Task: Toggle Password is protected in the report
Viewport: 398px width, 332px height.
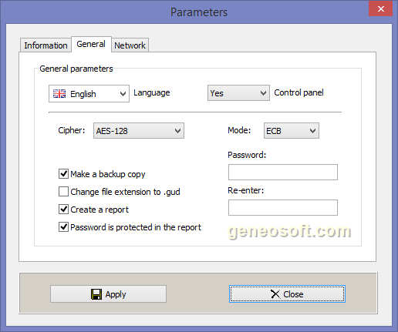Action: click(x=63, y=227)
